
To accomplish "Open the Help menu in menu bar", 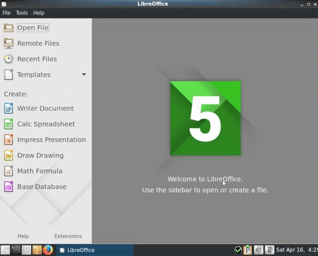I will [38, 13].
